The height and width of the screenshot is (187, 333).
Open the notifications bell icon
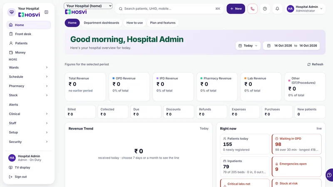277,9
